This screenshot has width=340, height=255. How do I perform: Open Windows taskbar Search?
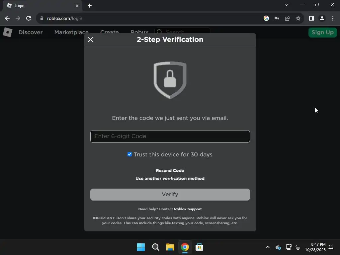click(156, 247)
